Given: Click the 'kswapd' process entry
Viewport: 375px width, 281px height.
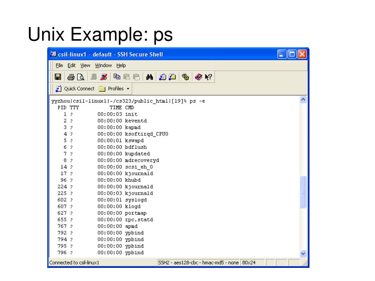Looking at the screenshot, I should (134, 141).
